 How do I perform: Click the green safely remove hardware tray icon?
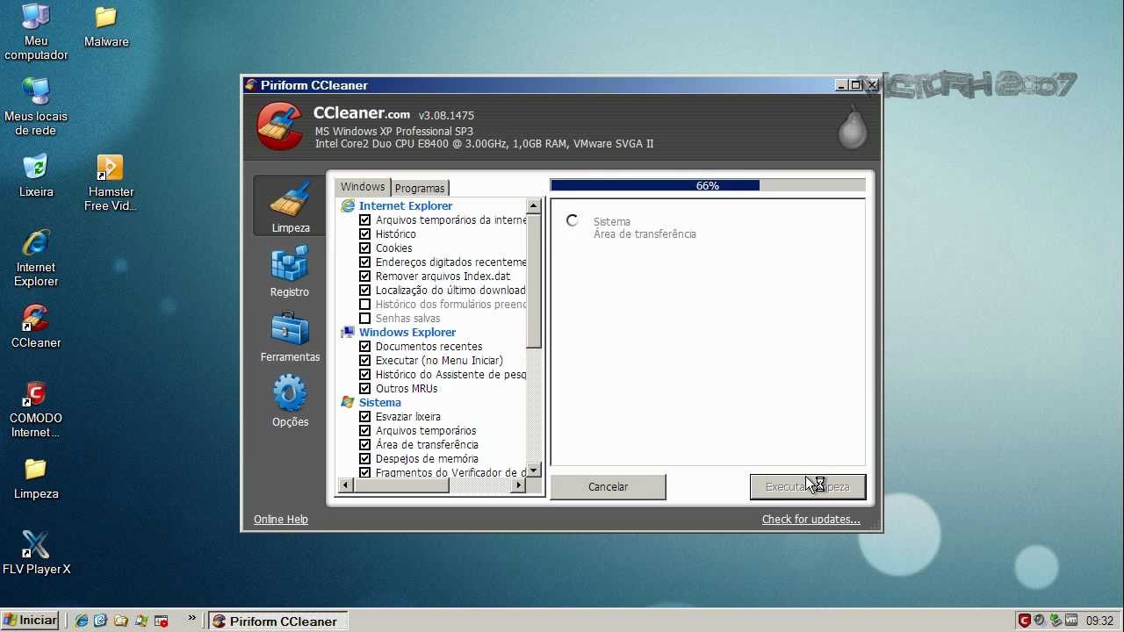[x=1056, y=621]
